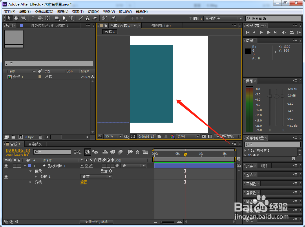Expand 【动画预置】 in effects panel
Screen dimensions: 305x227
[245, 150]
